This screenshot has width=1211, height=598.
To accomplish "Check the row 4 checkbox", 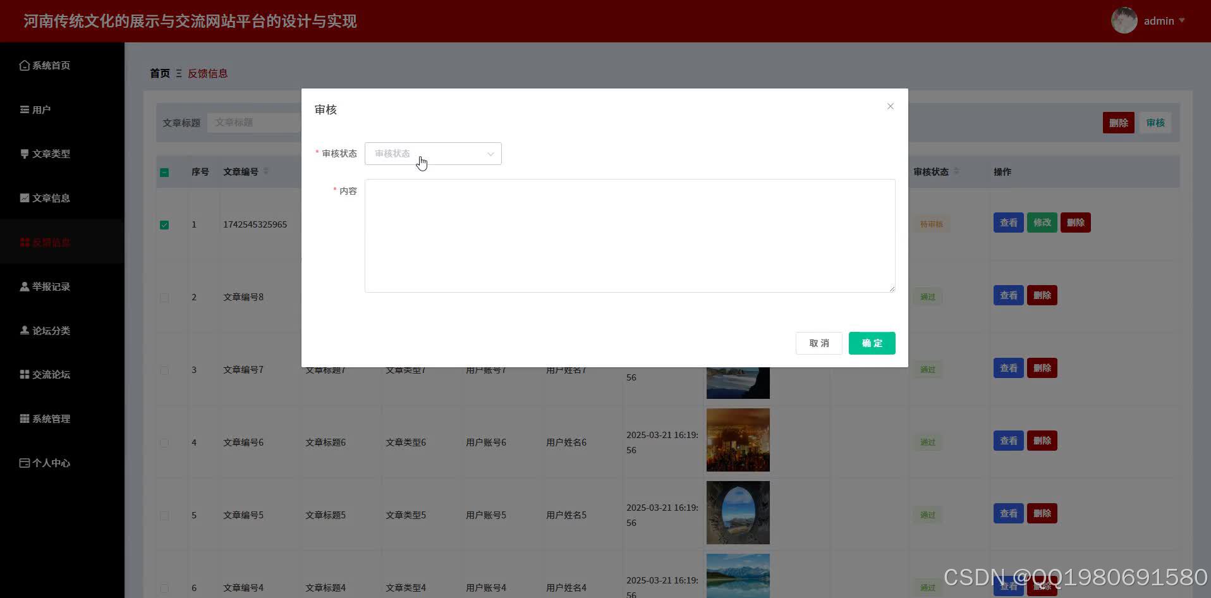I will click(164, 442).
